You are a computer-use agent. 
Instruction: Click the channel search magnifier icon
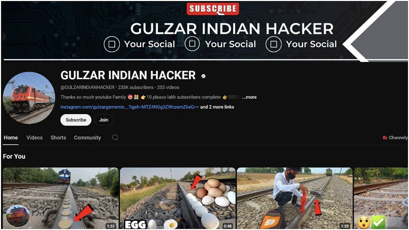pos(115,137)
